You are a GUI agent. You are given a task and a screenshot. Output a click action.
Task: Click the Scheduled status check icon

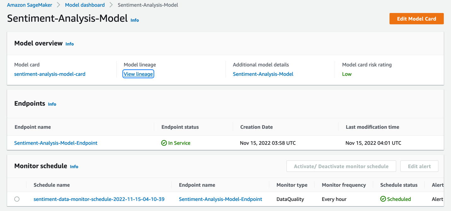click(383, 199)
